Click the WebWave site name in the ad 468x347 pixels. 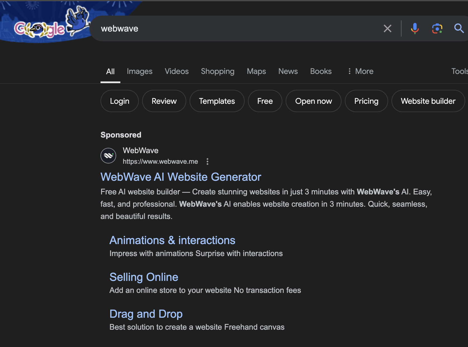[x=141, y=151]
